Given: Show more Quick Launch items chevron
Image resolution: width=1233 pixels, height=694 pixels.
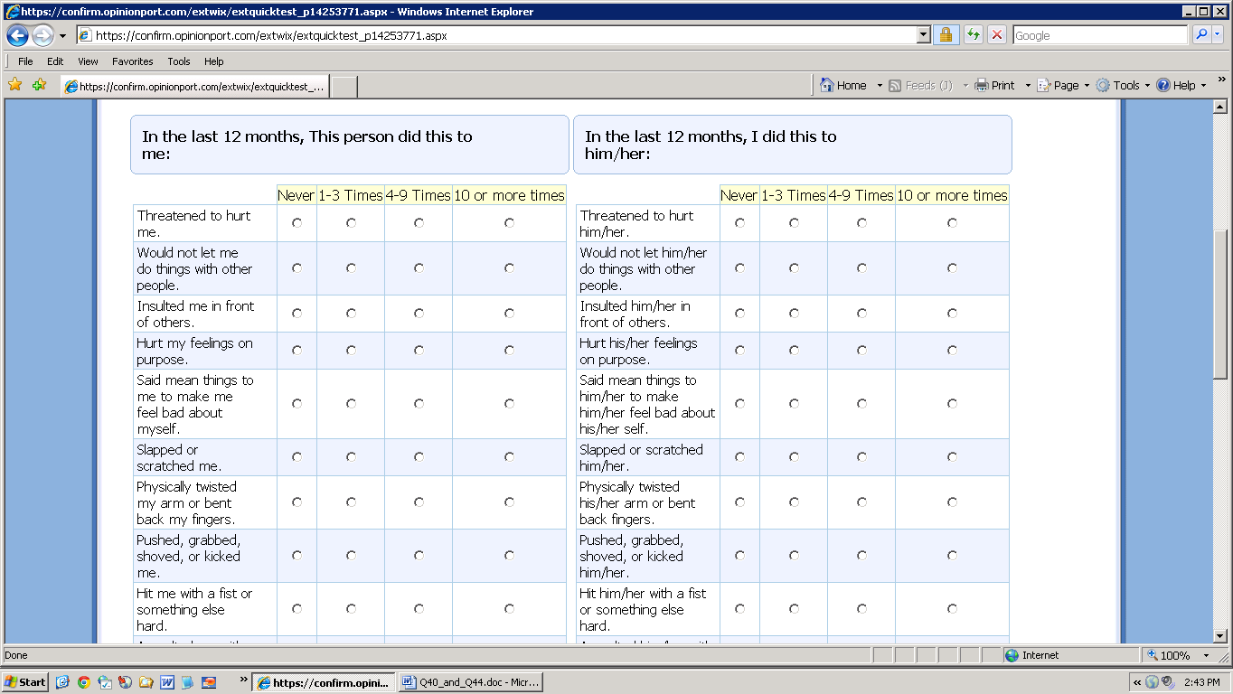Looking at the screenshot, I should [x=242, y=681].
